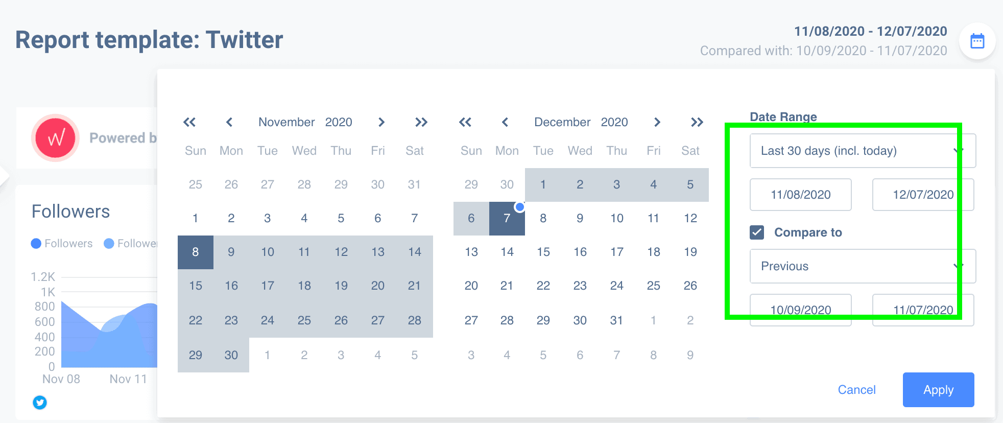Jump back one year in December calendar
The height and width of the screenshot is (423, 1003).
pyautogui.click(x=465, y=122)
